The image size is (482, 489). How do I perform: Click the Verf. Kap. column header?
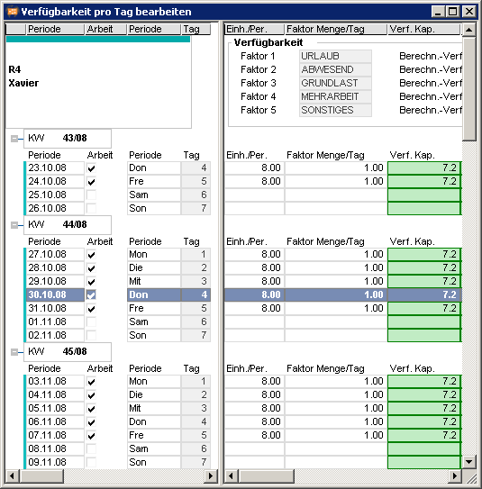[423, 30]
